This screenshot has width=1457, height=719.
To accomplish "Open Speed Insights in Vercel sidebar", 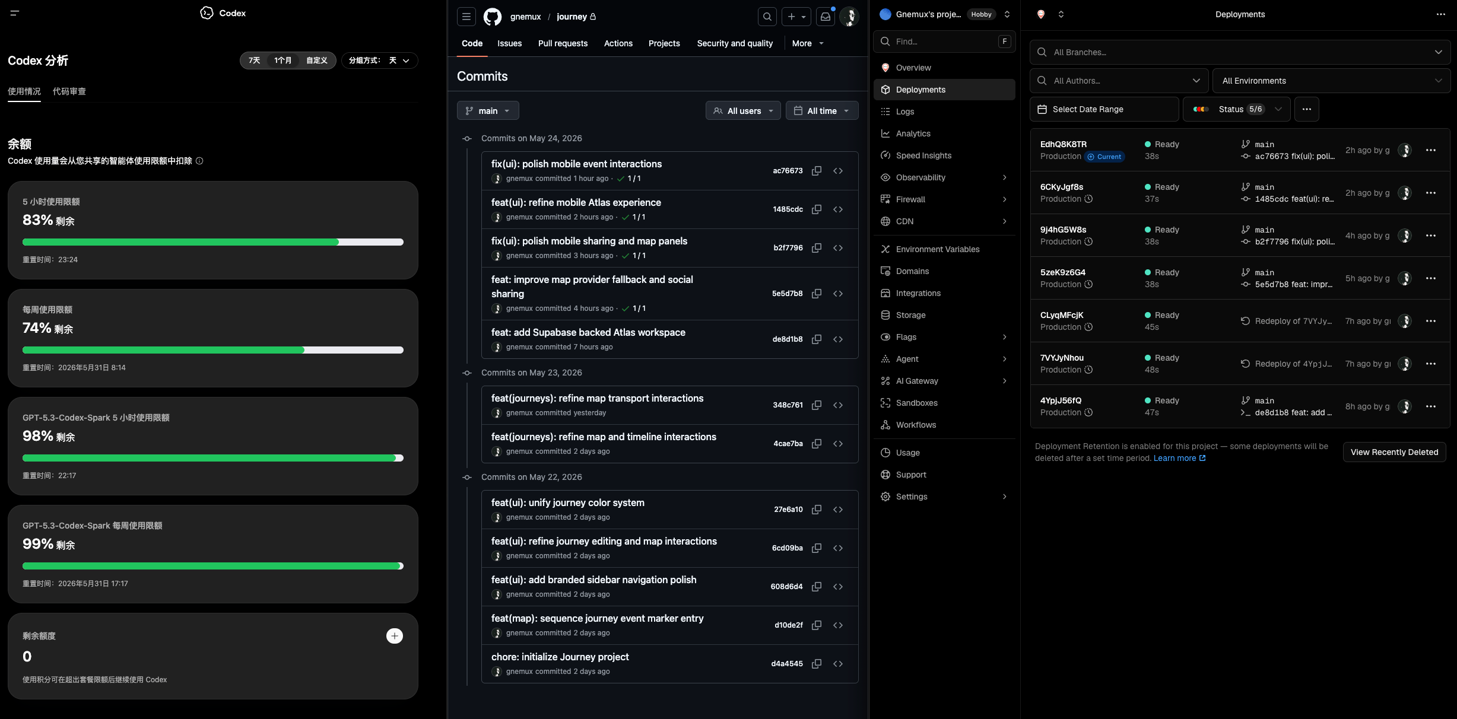I will (944, 155).
